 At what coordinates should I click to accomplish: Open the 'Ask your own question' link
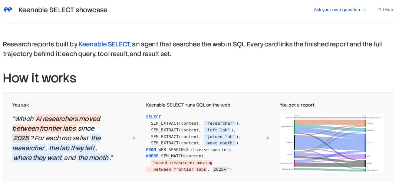pyautogui.click(x=339, y=10)
